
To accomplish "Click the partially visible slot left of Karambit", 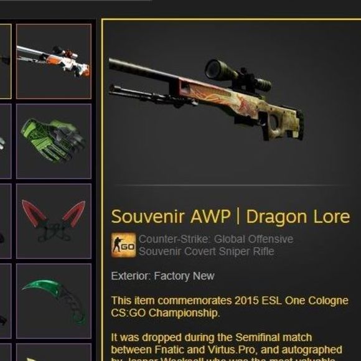I will 6,301.
